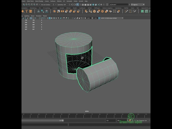Toggle snap to projected center magnet
172x129 pixels.
click(32, 5)
